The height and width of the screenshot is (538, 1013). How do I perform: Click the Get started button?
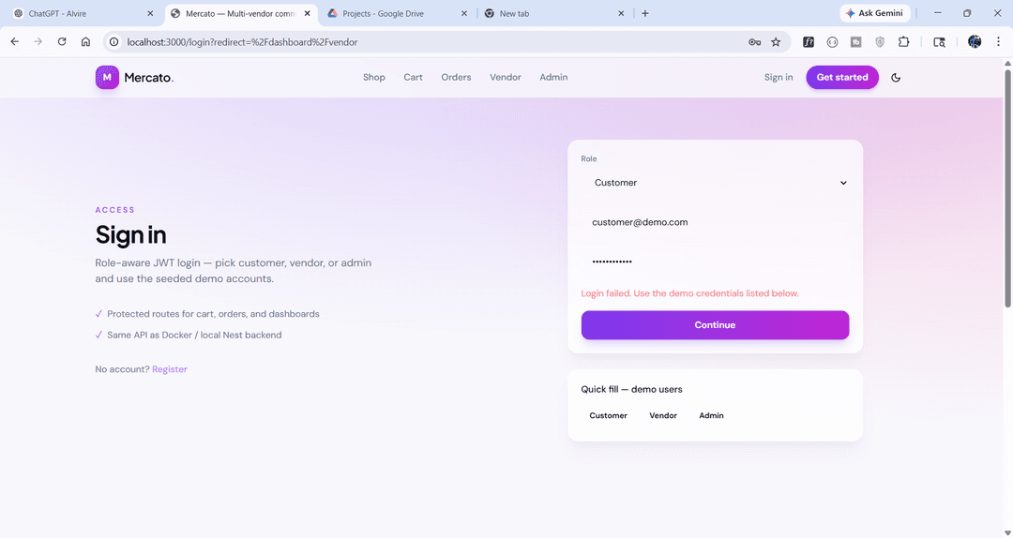(842, 78)
